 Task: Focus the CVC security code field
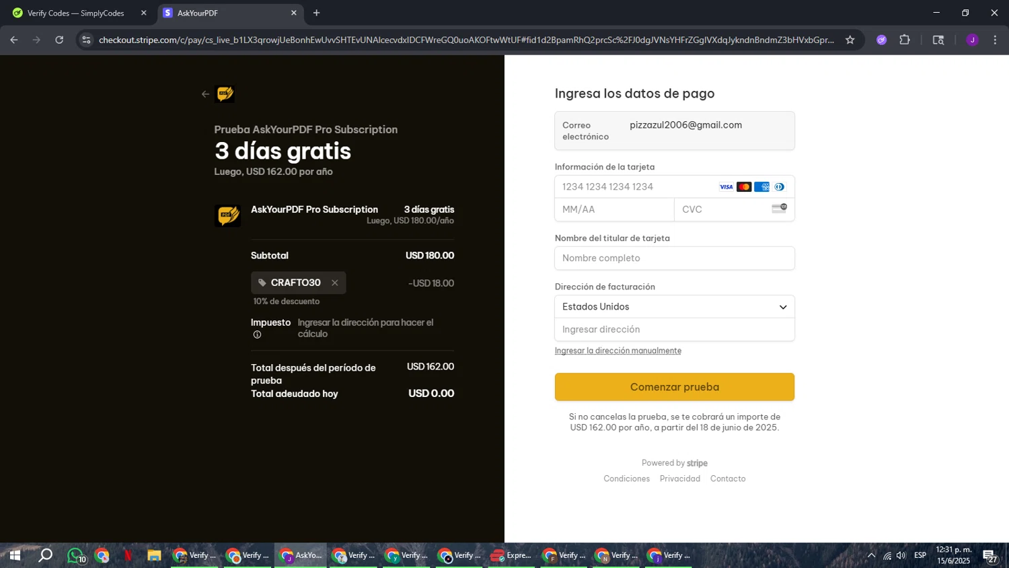click(x=735, y=209)
